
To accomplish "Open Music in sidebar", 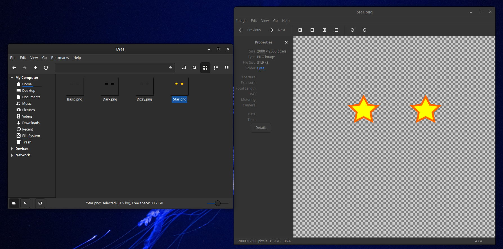I will (27, 104).
